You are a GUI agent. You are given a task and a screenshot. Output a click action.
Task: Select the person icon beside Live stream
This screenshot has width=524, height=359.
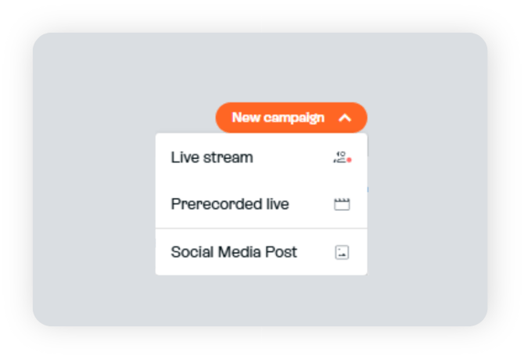coord(339,157)
